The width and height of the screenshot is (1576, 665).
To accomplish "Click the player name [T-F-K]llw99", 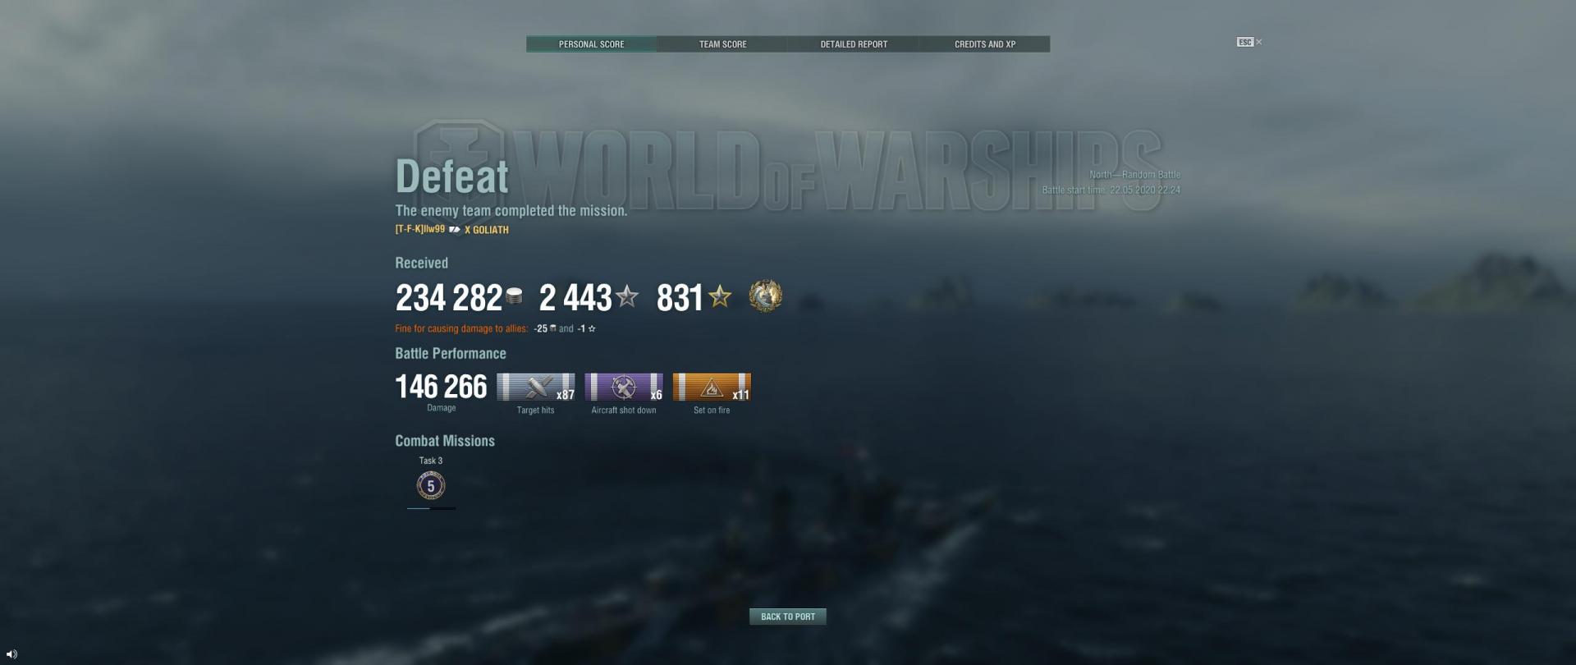I will (420, 229).
